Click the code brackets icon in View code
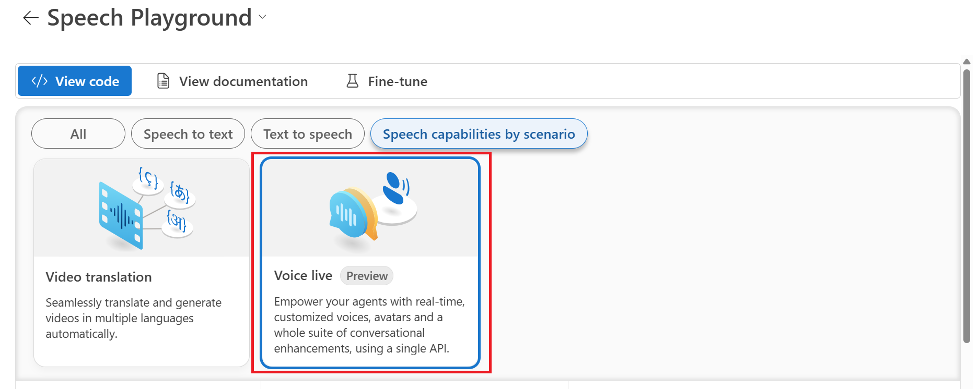Screen dimensions: 978x389 click(x=40, y=81)
